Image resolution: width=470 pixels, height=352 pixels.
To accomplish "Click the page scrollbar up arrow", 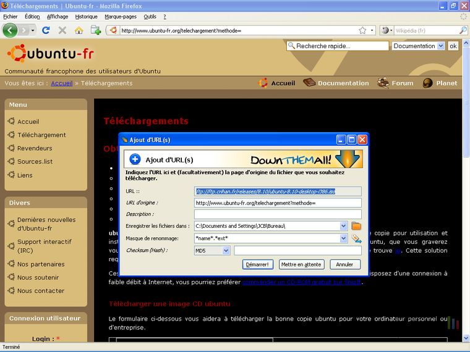I will pyautogui.click(x=466, y=43).
